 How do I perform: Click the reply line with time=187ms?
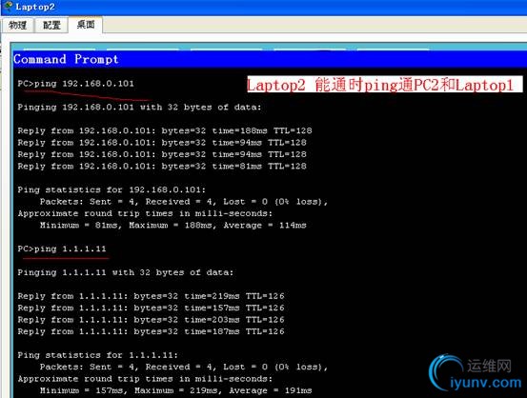(151, 331)
